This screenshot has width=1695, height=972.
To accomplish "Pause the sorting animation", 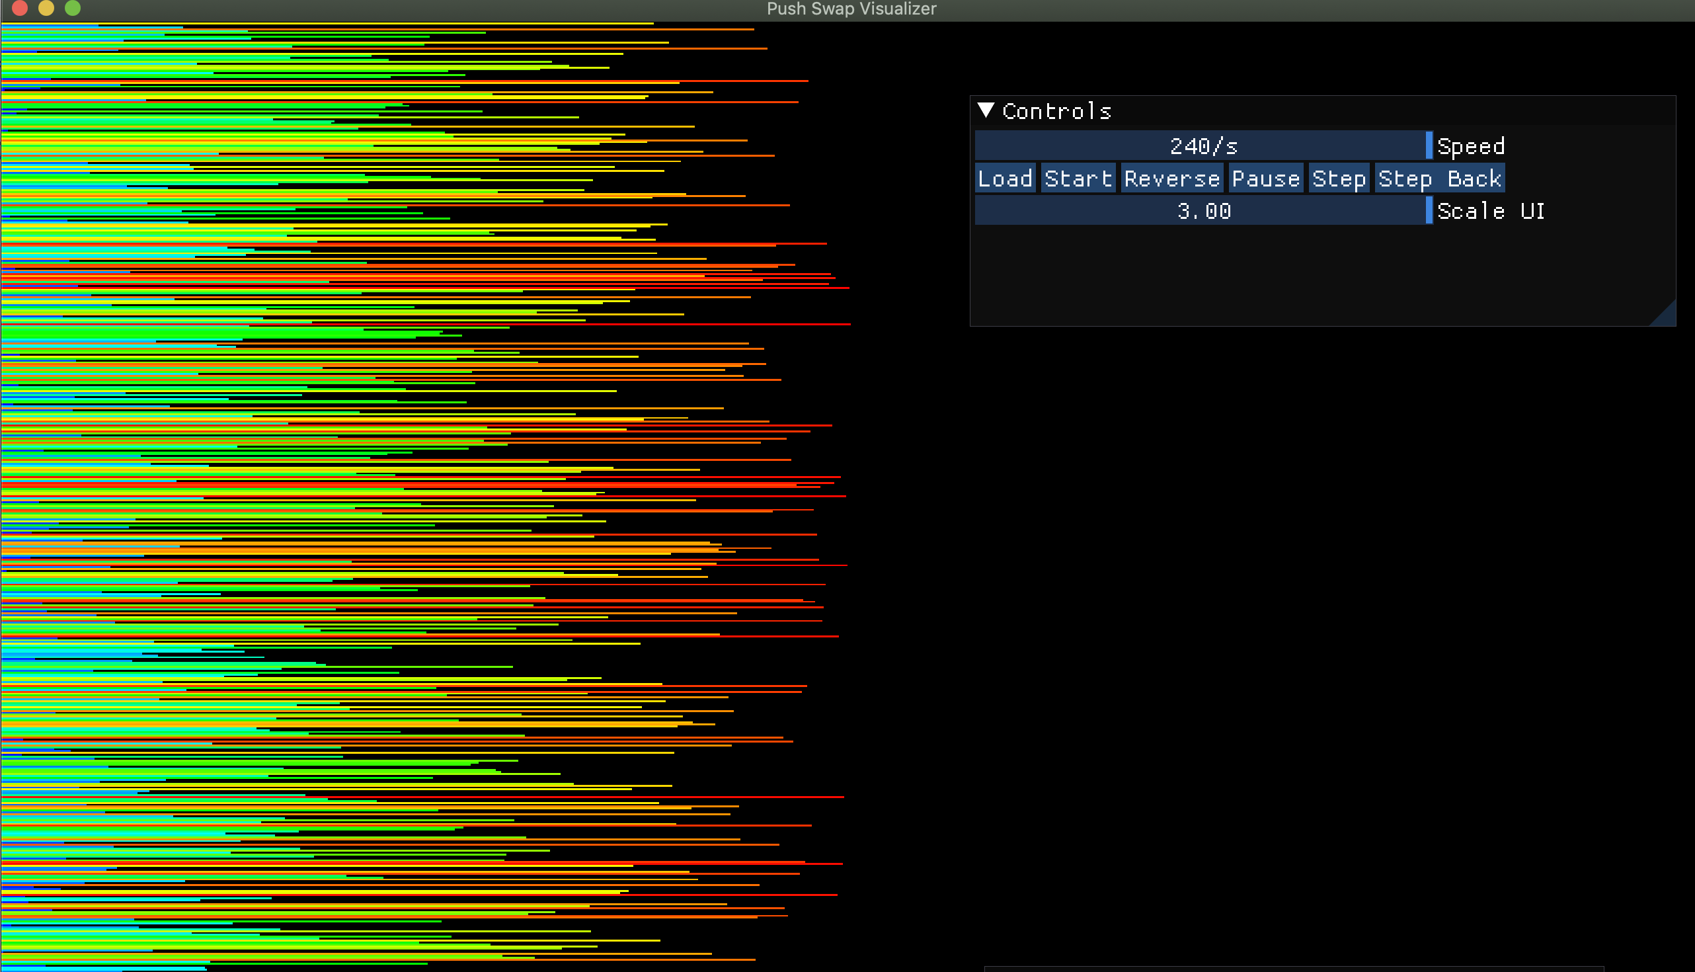I will click(1265, 179).
